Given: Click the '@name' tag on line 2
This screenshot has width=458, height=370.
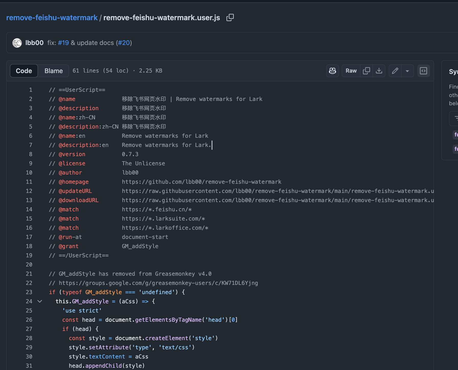Looking at the screenshot, I should pos(67,99).
